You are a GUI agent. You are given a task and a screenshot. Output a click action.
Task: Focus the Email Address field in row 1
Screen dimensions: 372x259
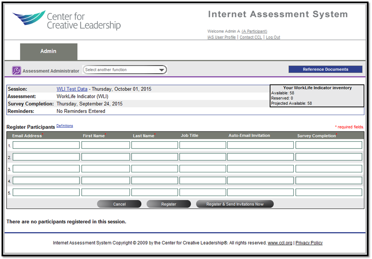[46, 145]
